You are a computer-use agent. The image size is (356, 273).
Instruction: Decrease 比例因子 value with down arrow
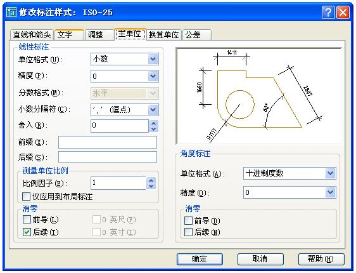151,186
